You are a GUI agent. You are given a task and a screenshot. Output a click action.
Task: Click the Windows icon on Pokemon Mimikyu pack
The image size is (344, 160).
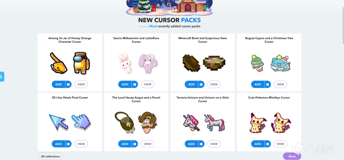coord(268,144)
